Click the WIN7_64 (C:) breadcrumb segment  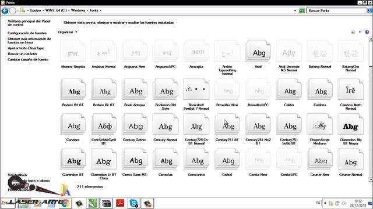click(x=56, y=10)
